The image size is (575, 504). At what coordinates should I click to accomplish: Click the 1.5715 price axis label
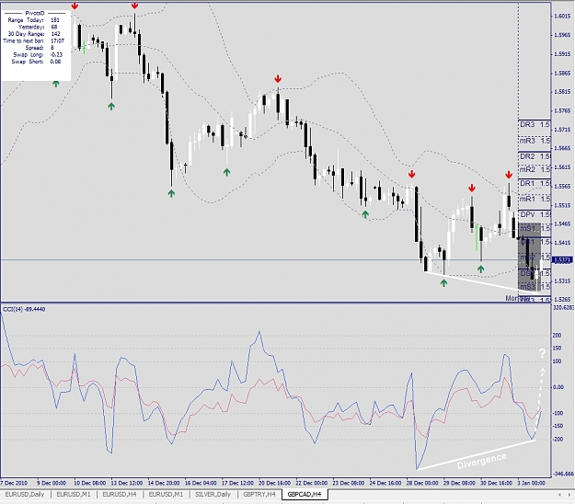pyautogui.click(x=562, y=130)
